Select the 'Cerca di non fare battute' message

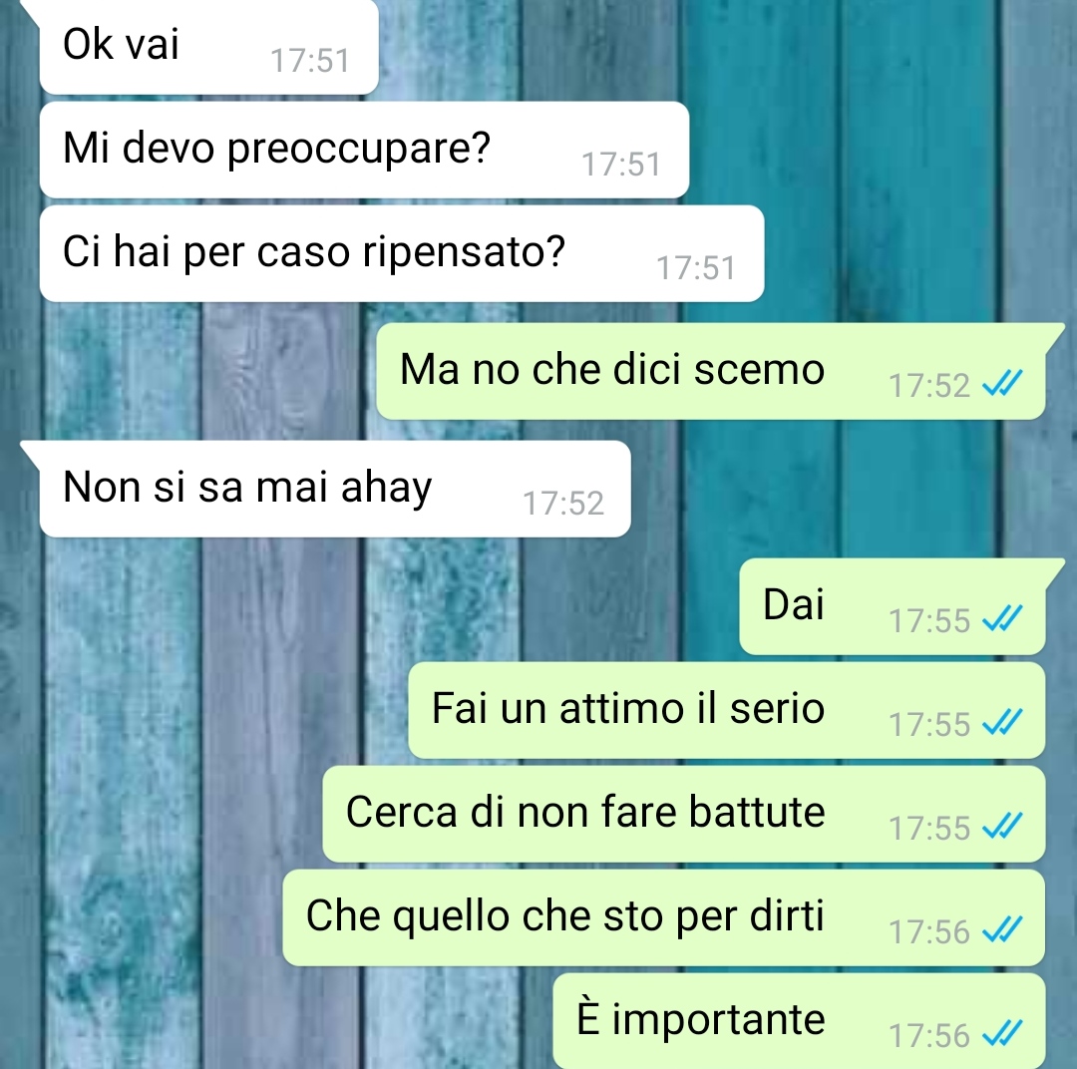pyautogui.click(x=684, y=814)
